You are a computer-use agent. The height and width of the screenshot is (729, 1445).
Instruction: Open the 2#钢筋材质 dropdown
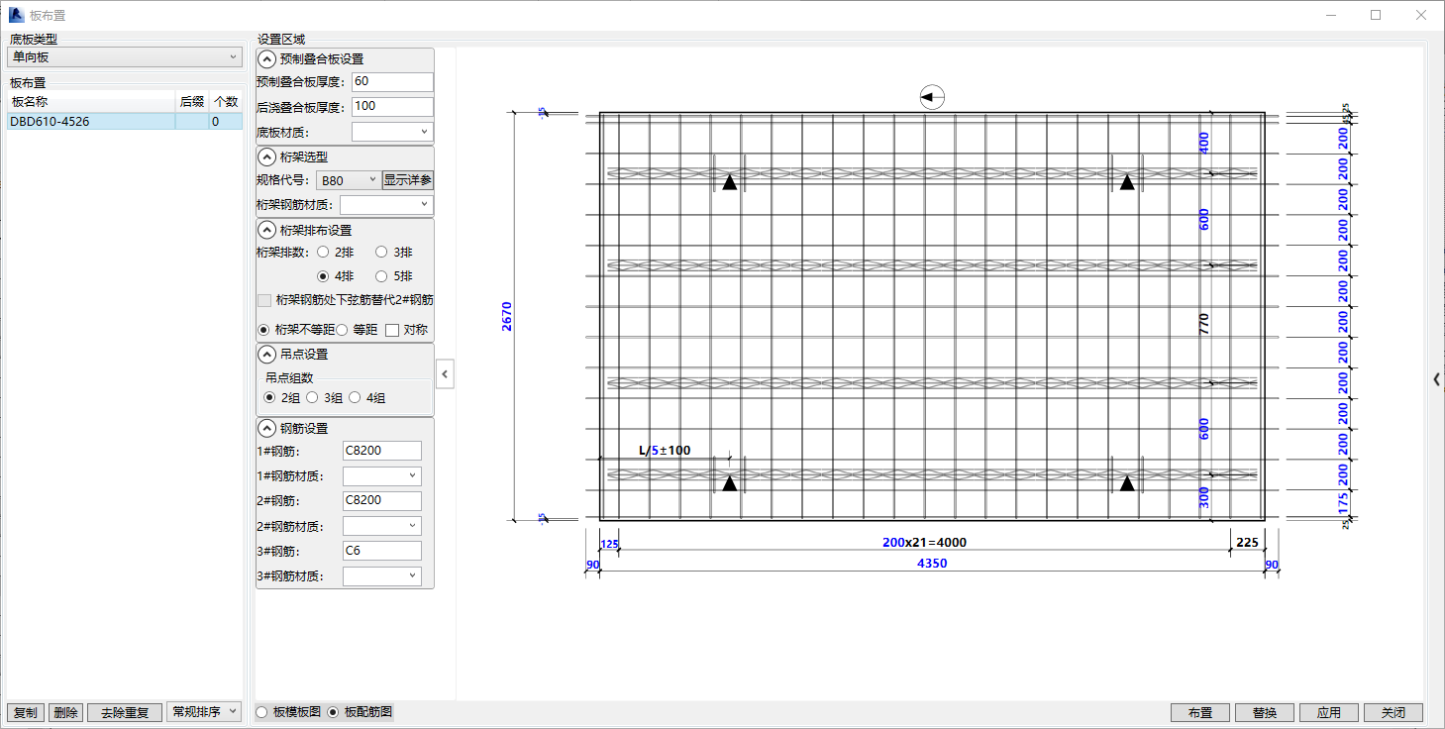382,526
